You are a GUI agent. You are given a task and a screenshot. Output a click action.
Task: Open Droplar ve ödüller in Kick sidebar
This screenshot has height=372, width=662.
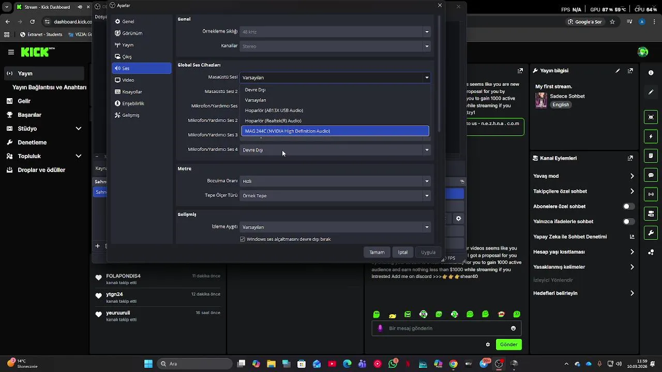point(44,170)
